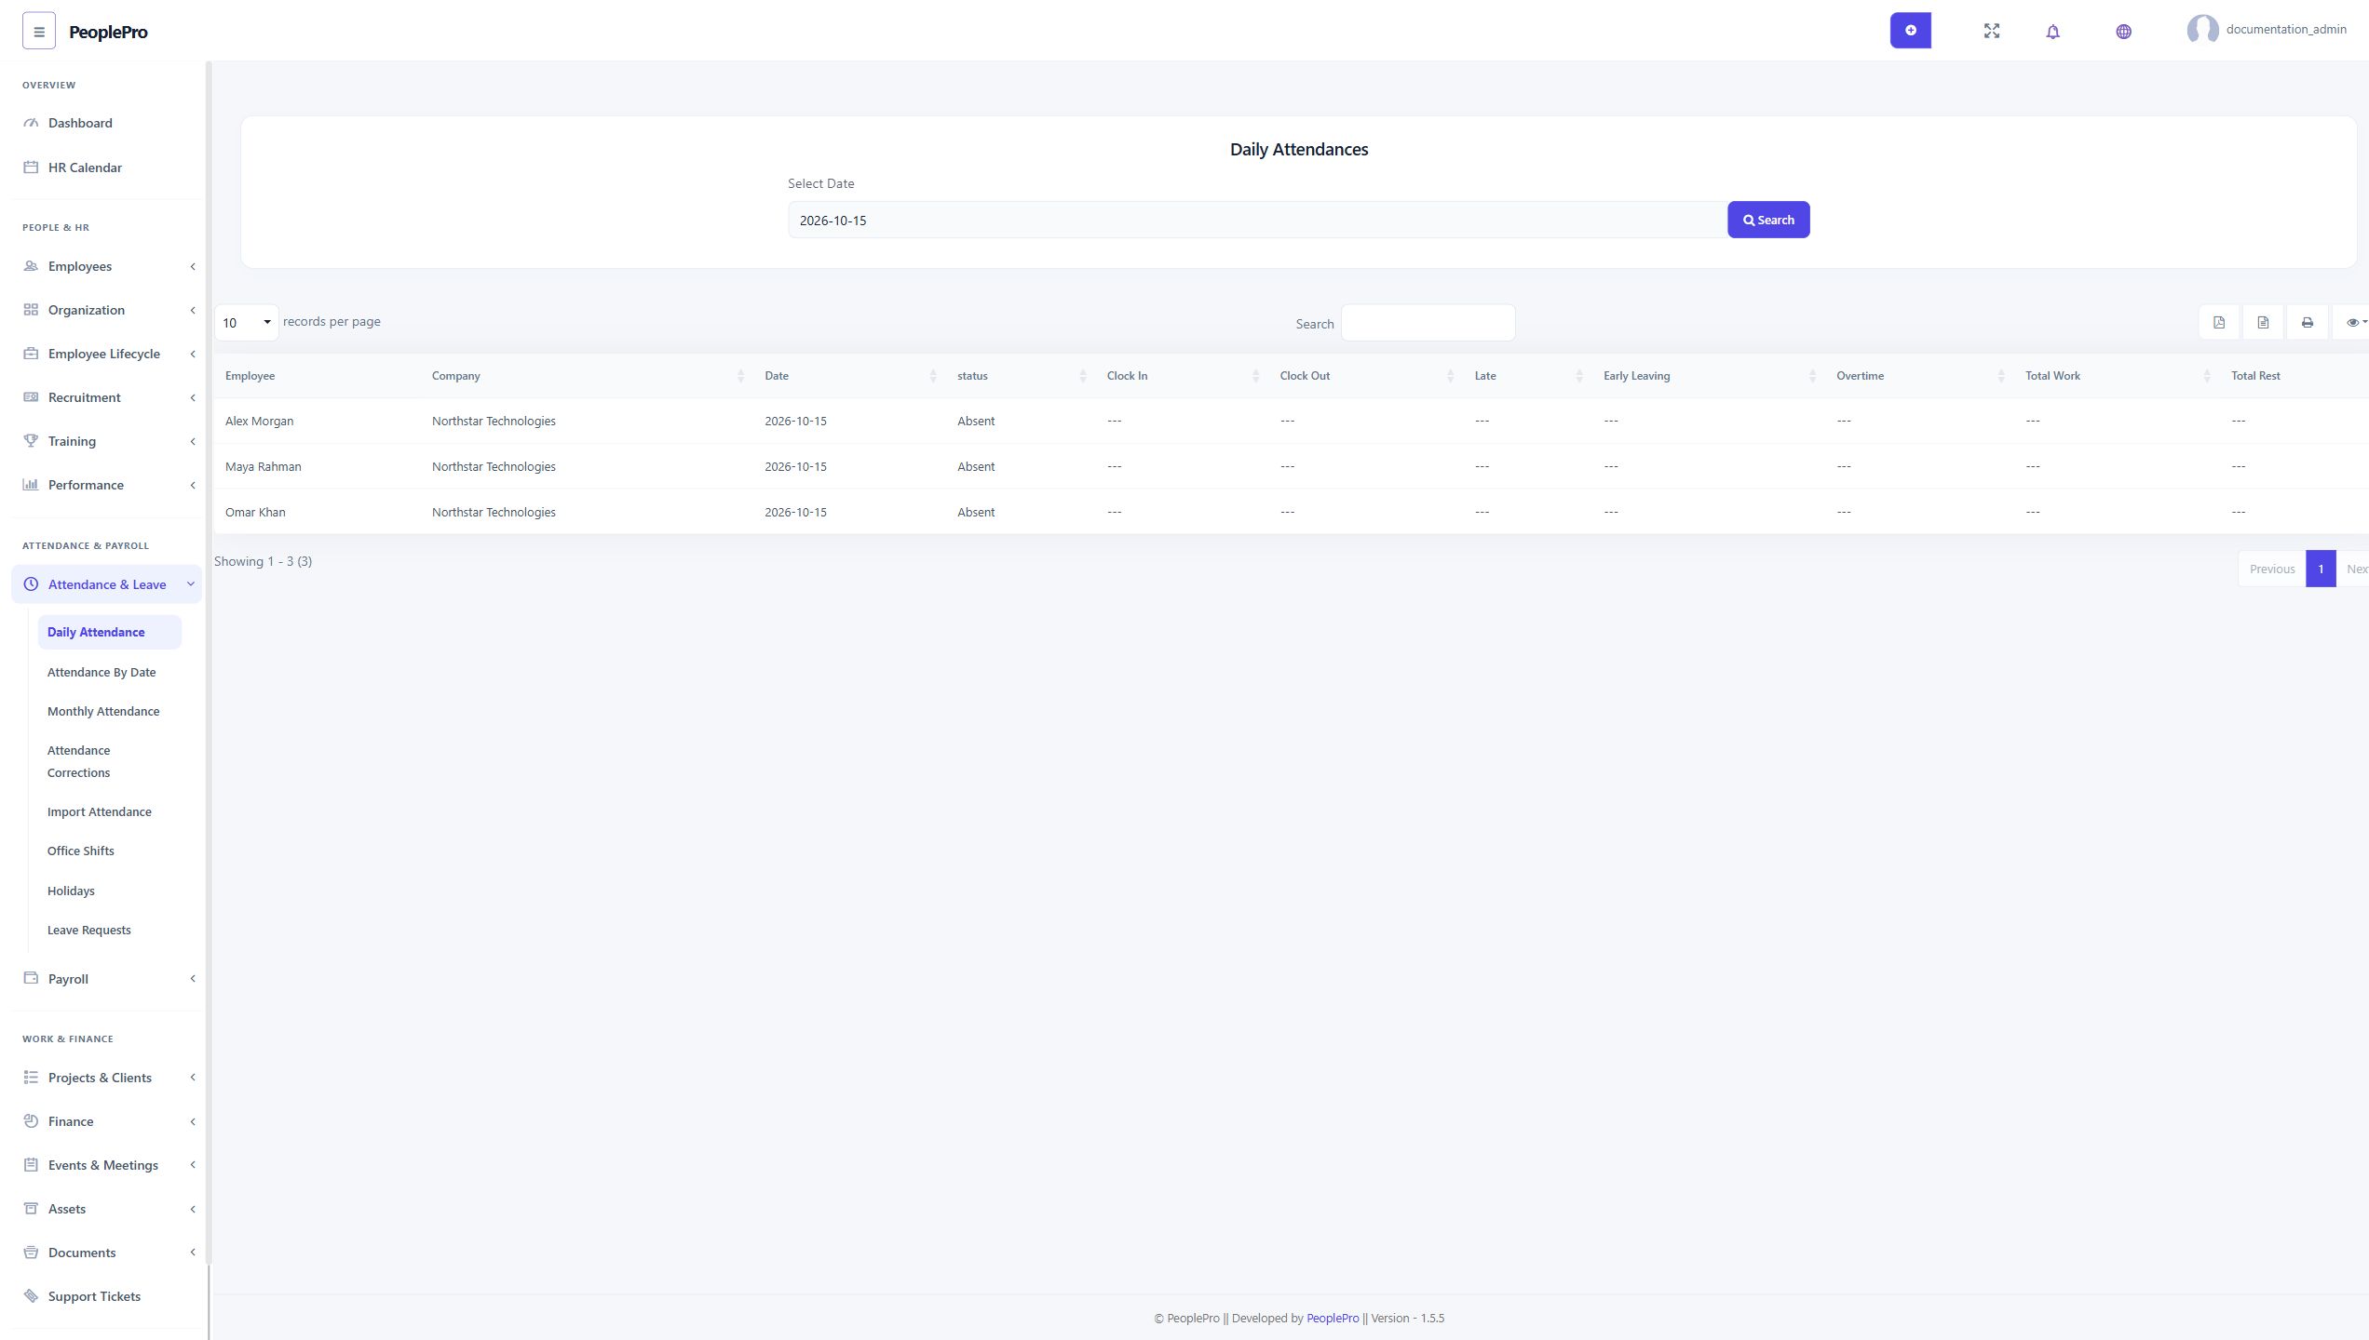Click the Select Date input field

click(1257, 220)
